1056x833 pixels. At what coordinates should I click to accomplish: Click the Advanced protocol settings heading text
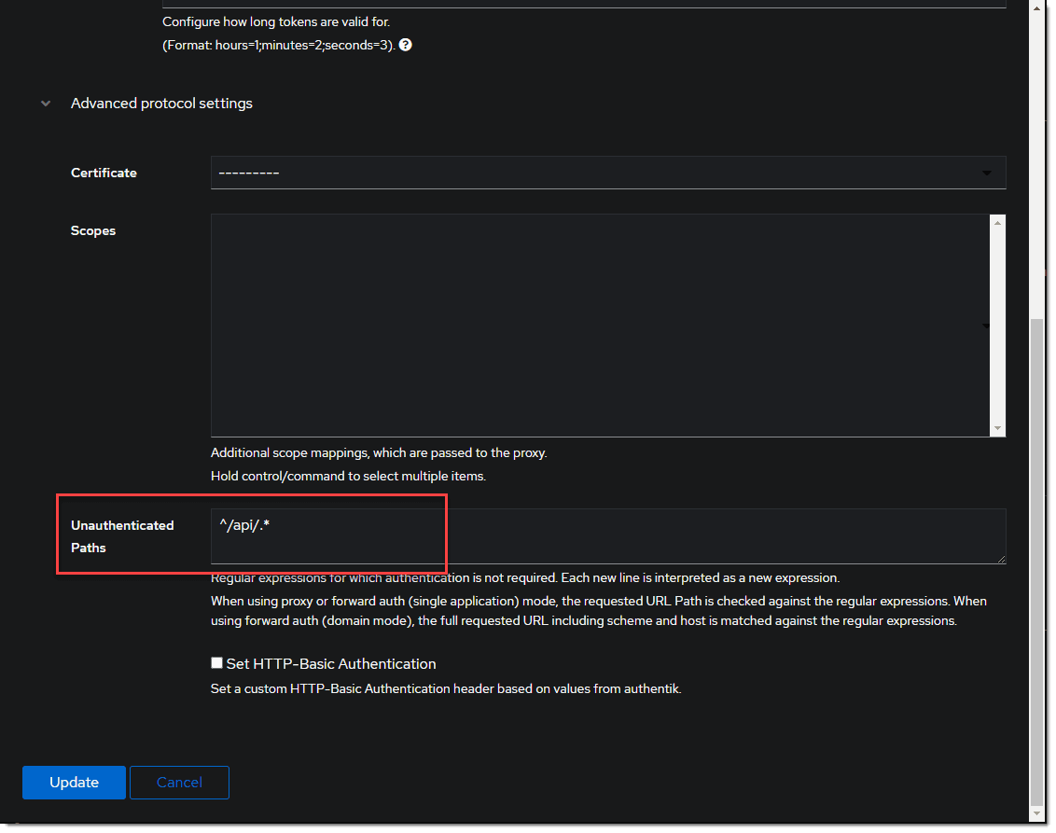161,104
